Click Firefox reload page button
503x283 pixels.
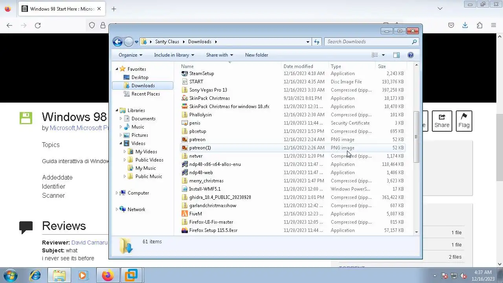coord(38,25)
